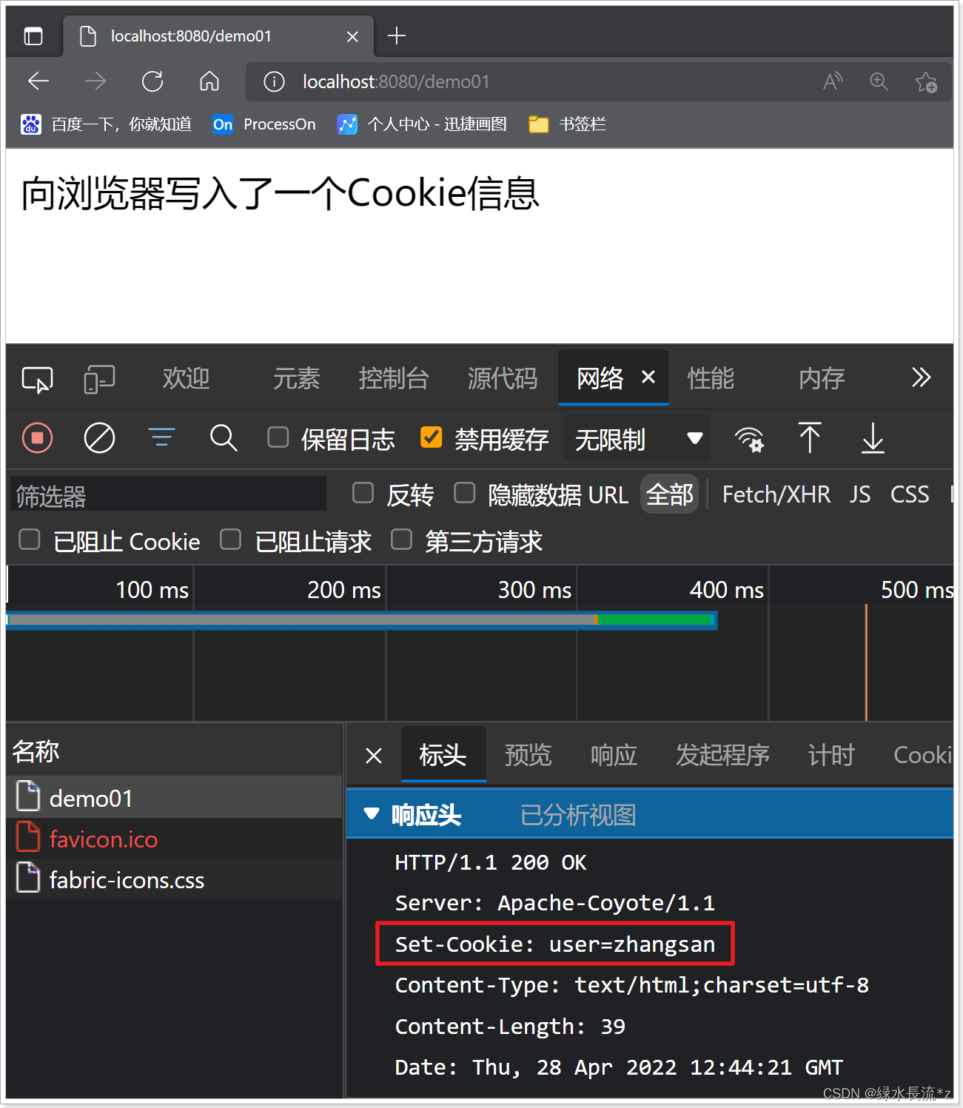Activate the read aloud icon
The width and height of the screenshot is (963, 1108).
[x=833, y=81]
